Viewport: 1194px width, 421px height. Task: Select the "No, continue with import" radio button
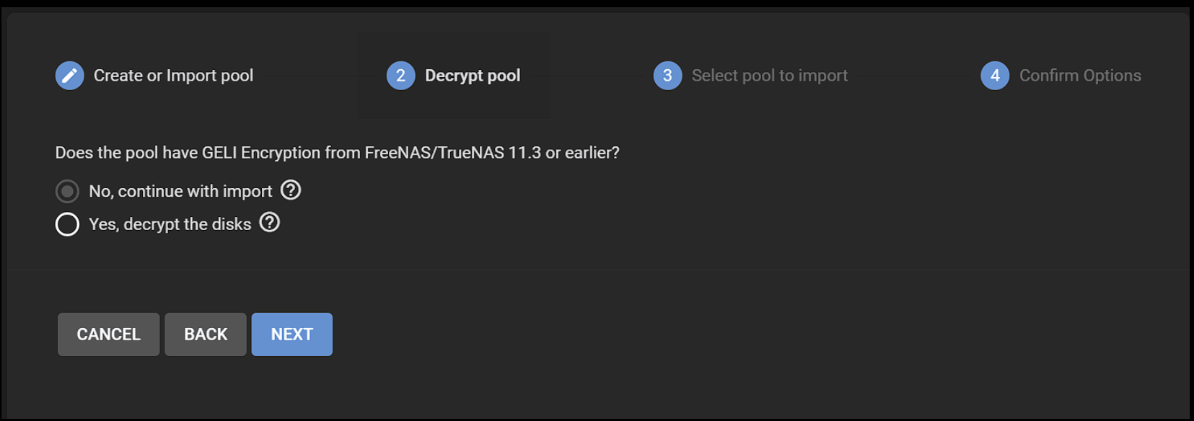click(x=67, y=191)
